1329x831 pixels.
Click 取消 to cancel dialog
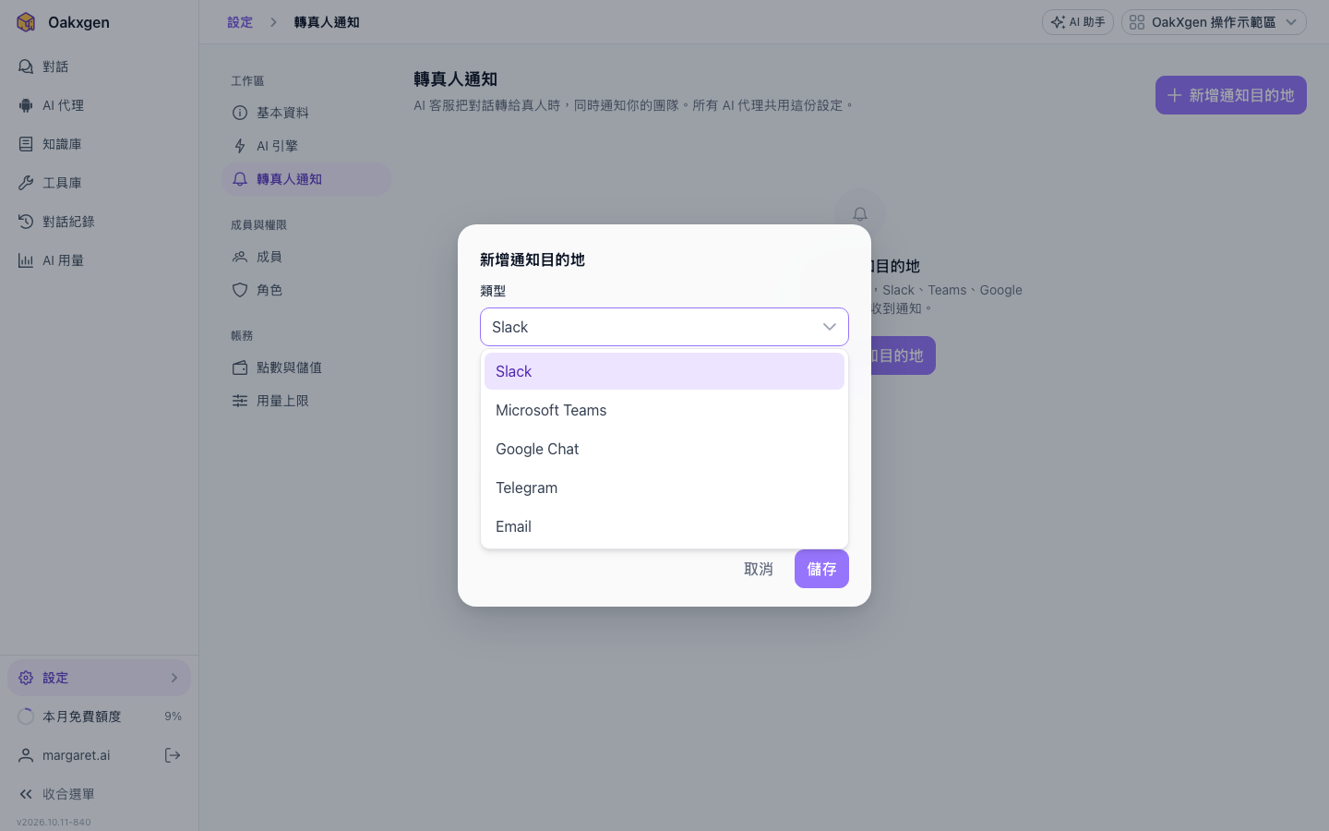[759, 569]
